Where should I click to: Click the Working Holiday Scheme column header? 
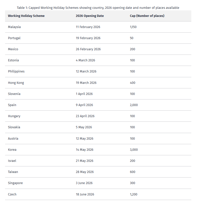tap(26, 16)
